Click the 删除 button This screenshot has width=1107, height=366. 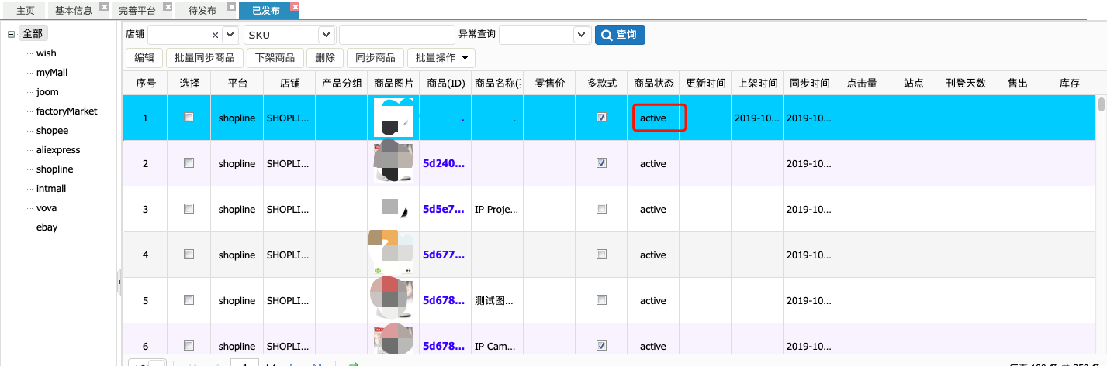click(x=326, y=58)
